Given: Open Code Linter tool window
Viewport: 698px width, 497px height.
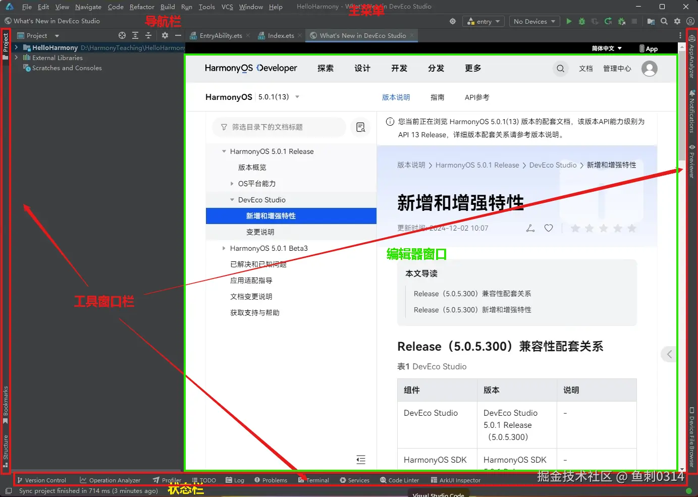Looking at the screenshot, I should [x=399, y=480].
